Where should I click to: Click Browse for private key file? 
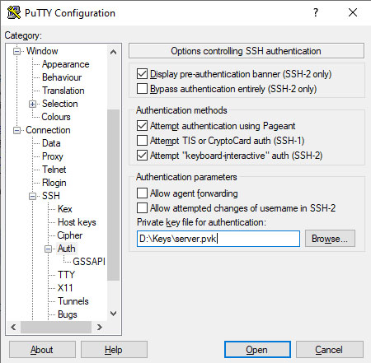pos(330,239)
